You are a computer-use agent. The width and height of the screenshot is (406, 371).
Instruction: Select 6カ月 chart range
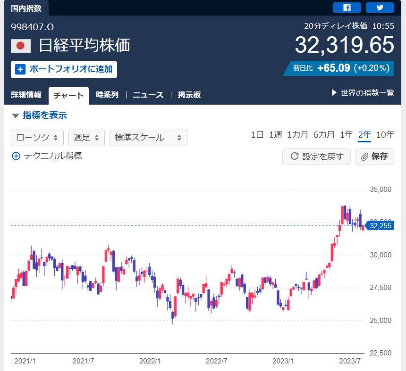(324, 135)
